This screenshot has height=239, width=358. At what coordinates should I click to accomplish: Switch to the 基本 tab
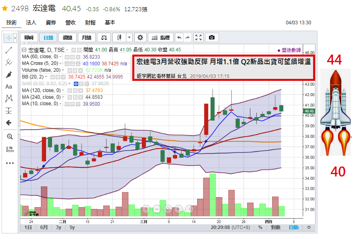(110, 22)
